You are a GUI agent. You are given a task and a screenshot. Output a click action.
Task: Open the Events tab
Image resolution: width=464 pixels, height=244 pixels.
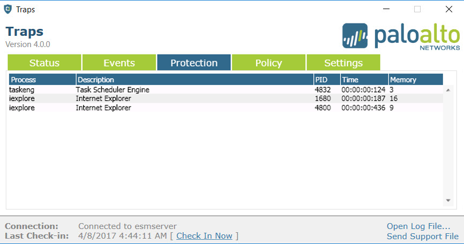[x=119, y=63]
